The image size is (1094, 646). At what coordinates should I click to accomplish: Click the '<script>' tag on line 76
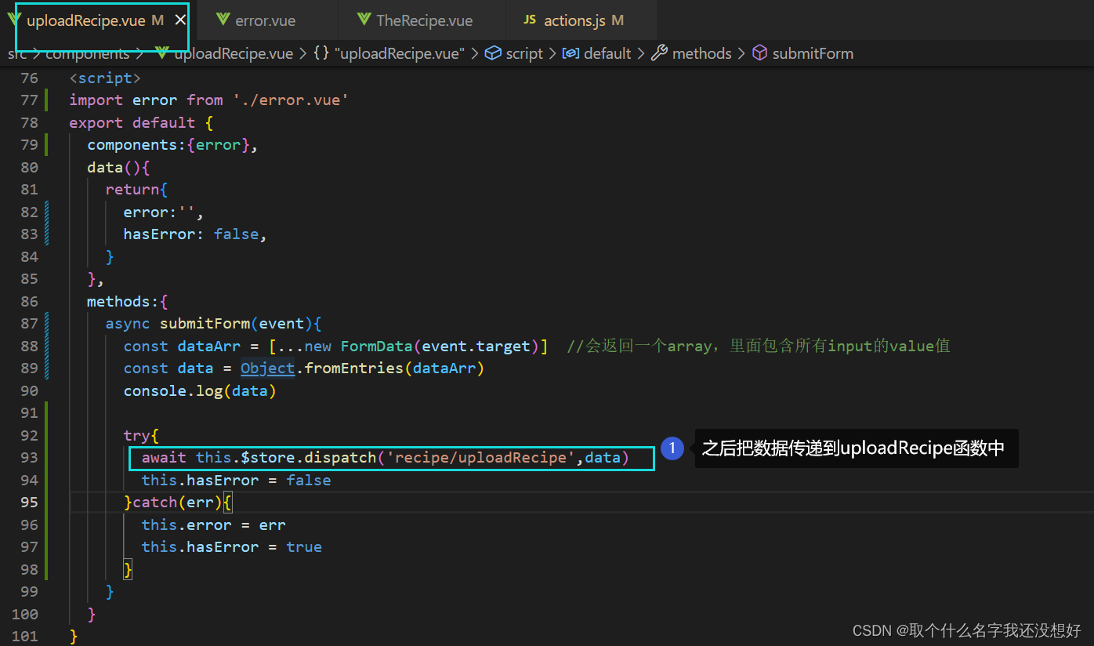point(105,78)
